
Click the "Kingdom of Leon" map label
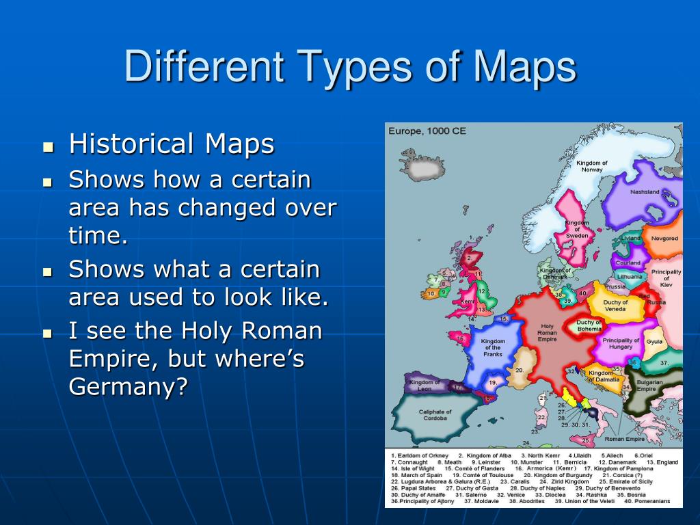tap(424, 386)
